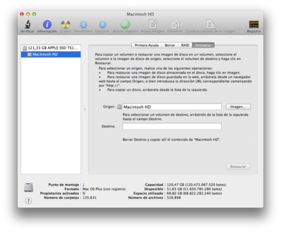The width and height of the screenshot is (281, 232).
Task: Click the "Mac OS Plus (con registro)" format text
Action: pos(104,189)
